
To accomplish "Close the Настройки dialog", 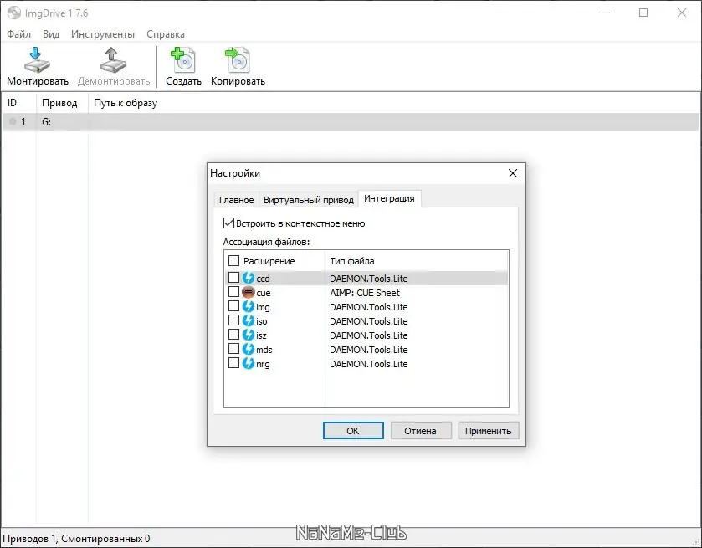I will click(513, 173).
